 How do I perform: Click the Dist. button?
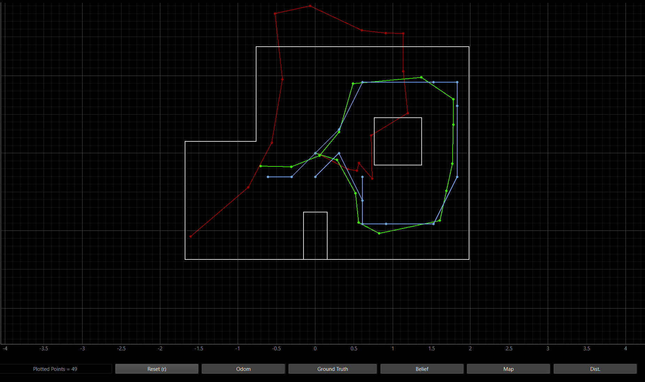(595, 369)
